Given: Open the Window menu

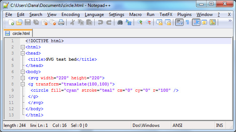Looking at the screenshot, I should coord(205,15).
